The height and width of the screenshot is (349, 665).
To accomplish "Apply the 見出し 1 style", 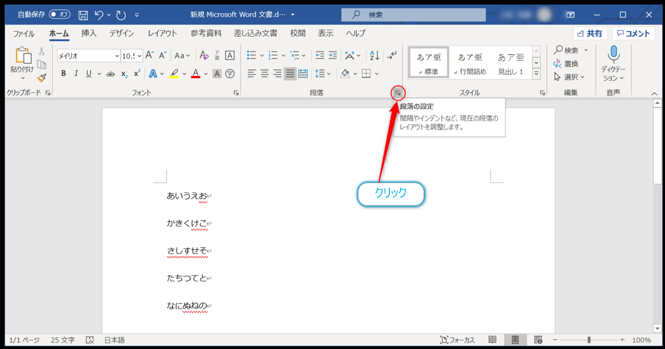I will 510,63.
